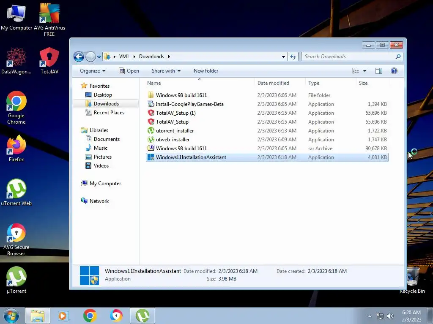The width and height of the screenshot is (433, 324).
Task: Expand the arrow after Downloads breadcrumb
Action: pyautogui.click(x=169, y=57)
